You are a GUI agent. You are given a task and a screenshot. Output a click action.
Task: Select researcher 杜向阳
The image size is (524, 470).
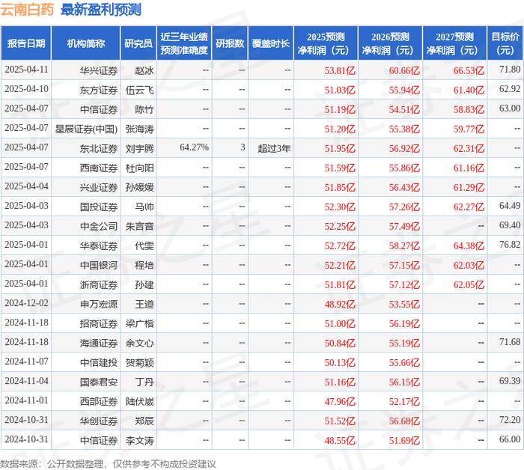tap(140, 168)
